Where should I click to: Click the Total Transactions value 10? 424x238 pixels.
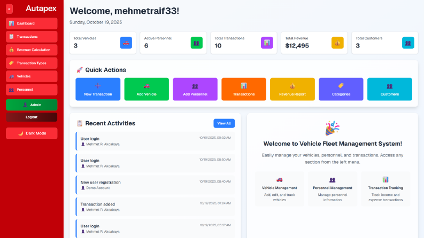(x=218, y=46)
